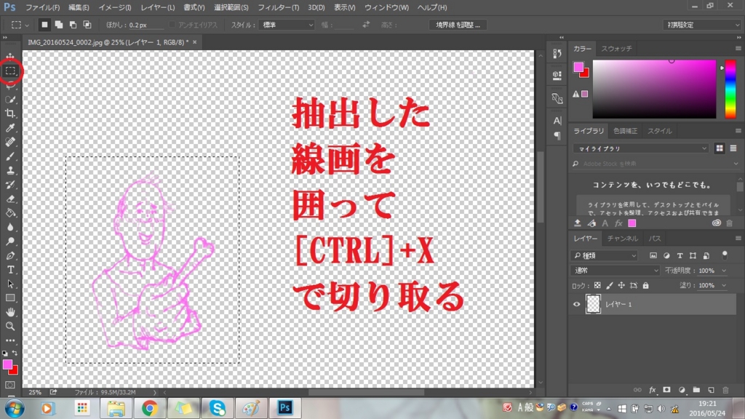The height and width of the screenshot is (419, 745).
Task: Click the feather ぼかし value field
Action: tap(146, 25)
